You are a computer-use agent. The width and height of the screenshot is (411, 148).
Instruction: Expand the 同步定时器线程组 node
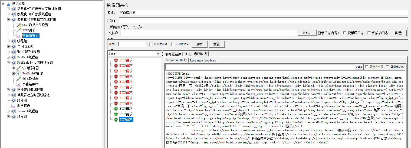8,90
